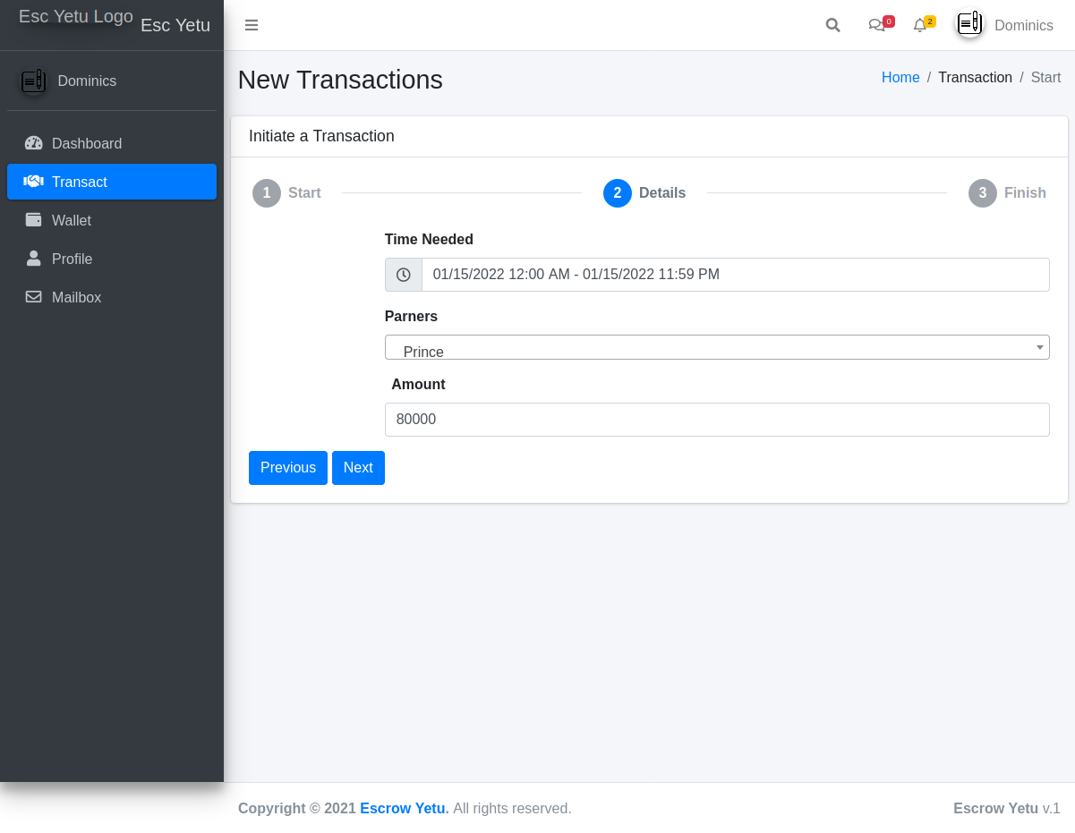Screen dimensions: 1075x833
Task: Open the notifications bell icon
Action: coord(919,25)
